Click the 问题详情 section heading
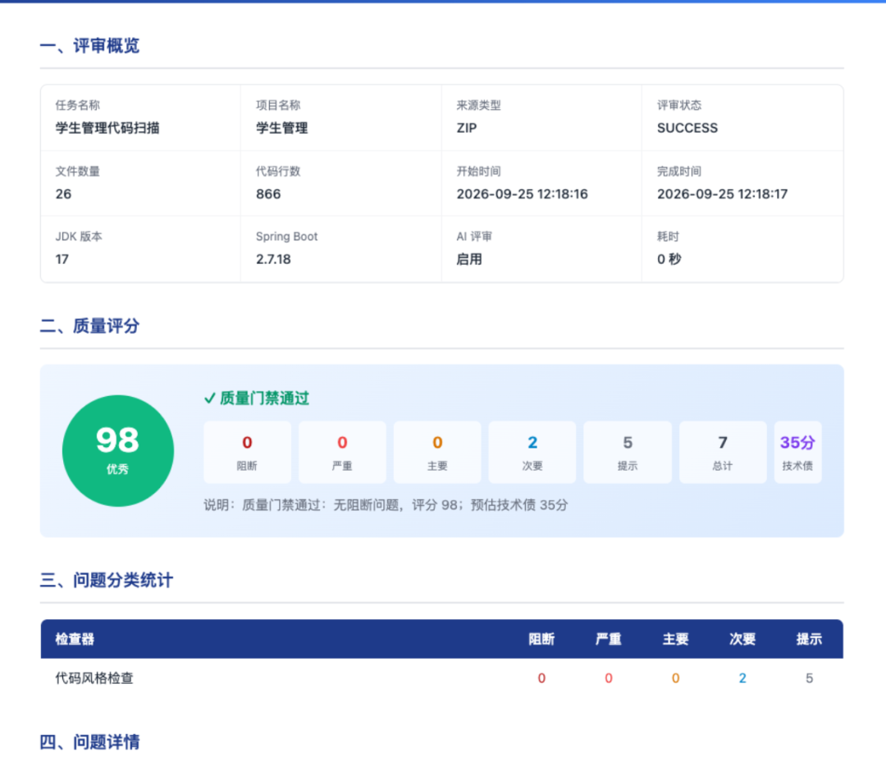Screen dimensions: 886x757 89,741
